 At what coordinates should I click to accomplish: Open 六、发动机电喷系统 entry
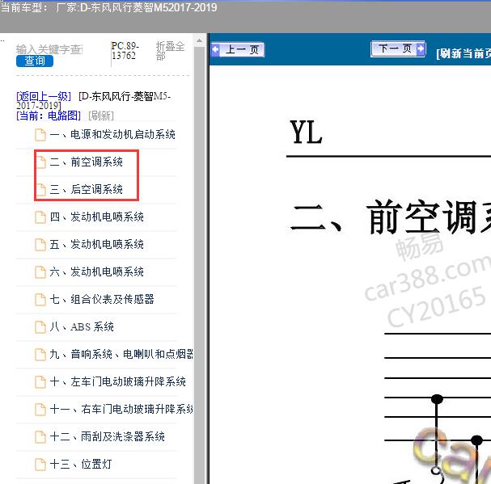[x=97, y=271]
